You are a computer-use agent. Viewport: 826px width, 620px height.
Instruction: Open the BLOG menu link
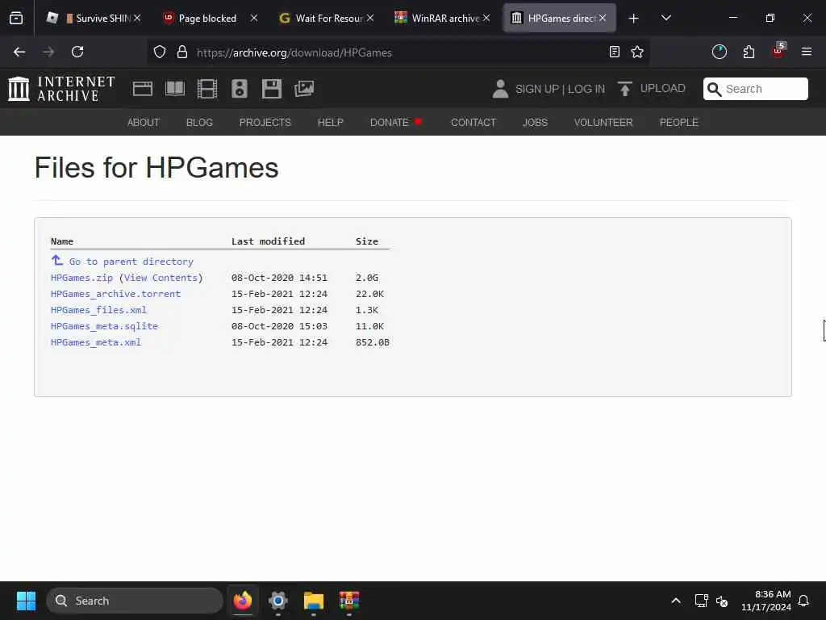[x=200, y=123]
